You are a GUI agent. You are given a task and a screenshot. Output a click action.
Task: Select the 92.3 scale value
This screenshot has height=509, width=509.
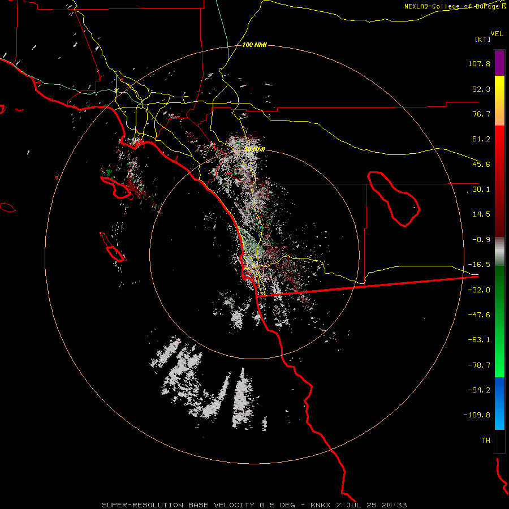point(481,89)
